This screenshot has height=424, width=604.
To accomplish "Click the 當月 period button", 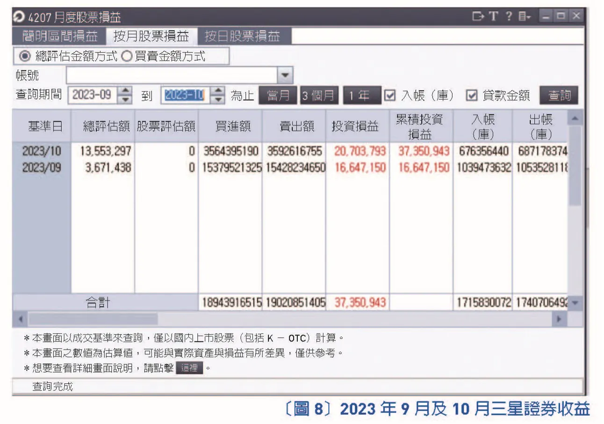I will pos(278,95).
